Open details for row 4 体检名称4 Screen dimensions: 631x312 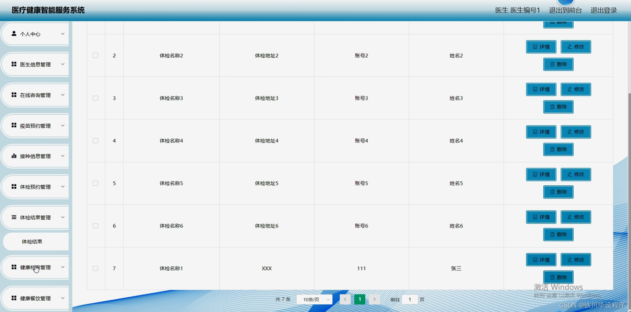(541, 132)
